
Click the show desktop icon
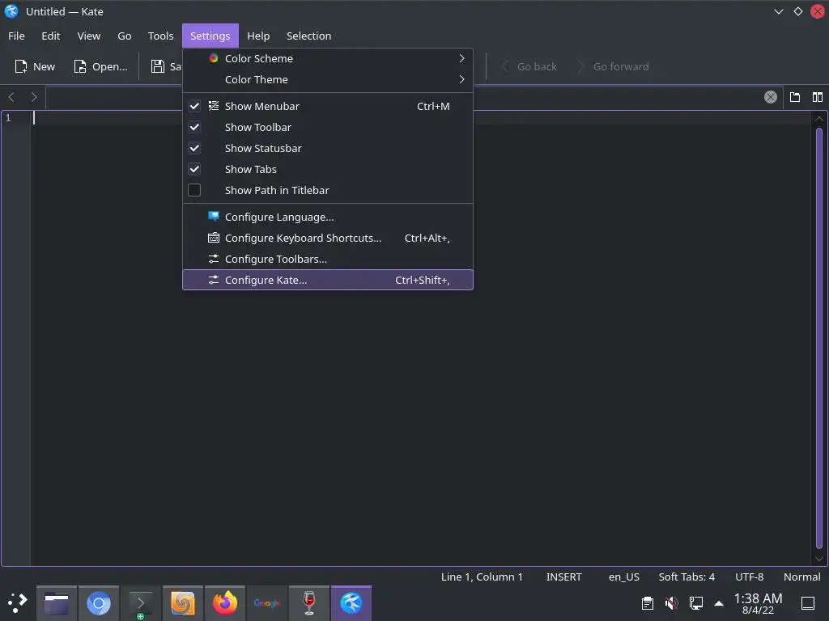(808, 603)
